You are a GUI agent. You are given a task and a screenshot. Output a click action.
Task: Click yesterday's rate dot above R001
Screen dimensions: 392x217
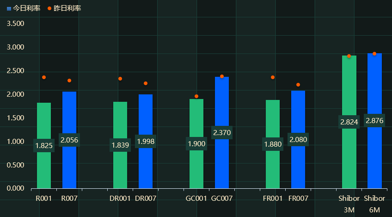[x=44, y=77]
